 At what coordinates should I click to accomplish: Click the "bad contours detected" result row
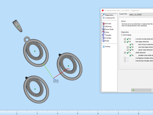click(141, 44)
